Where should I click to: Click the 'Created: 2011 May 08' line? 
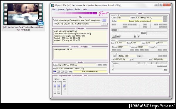pos(67,38)
